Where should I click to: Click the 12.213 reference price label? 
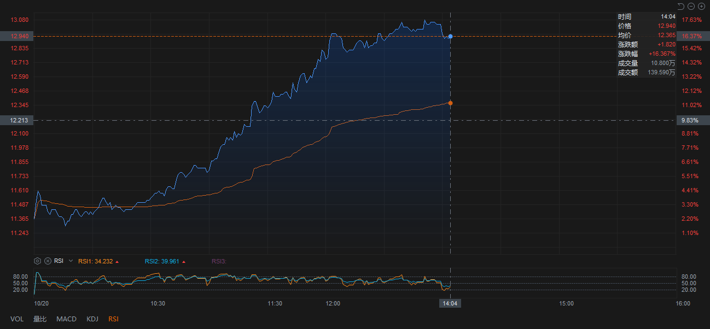pos(19,120)
